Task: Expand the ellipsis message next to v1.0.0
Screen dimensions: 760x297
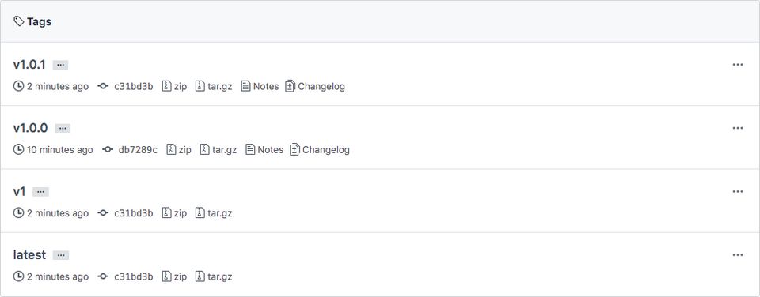Action: tap(63, 128)
